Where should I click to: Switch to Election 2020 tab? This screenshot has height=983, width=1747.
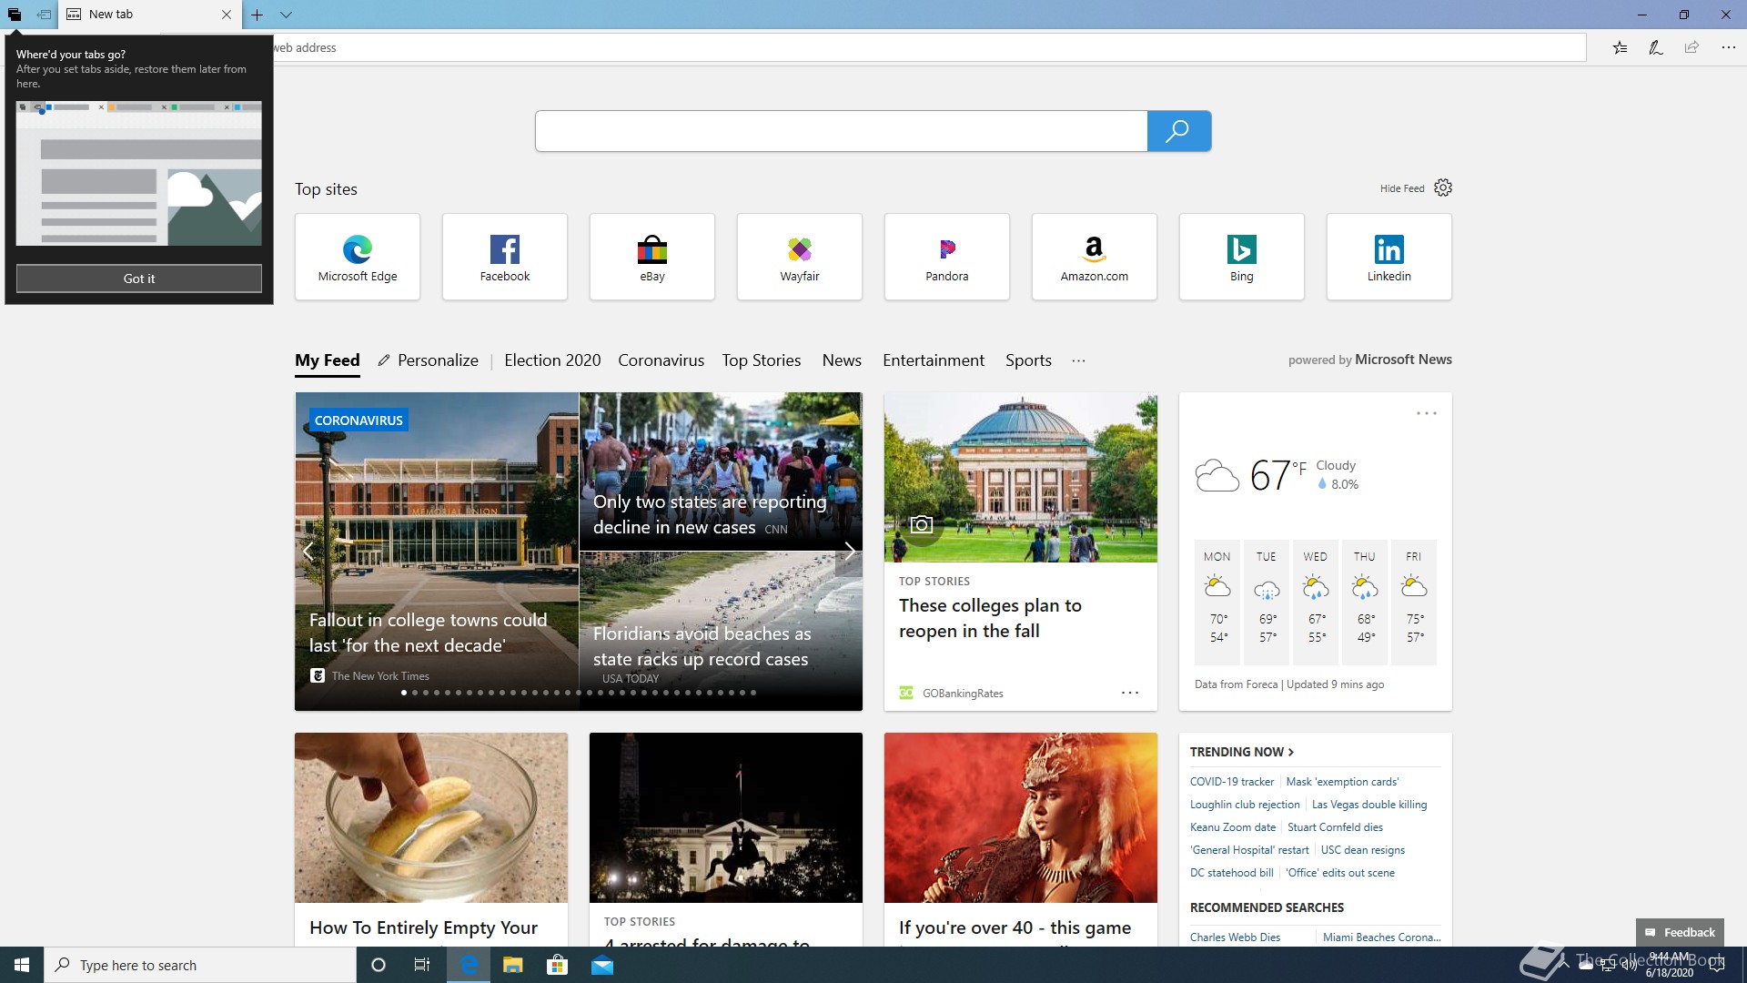coord(552,360)
